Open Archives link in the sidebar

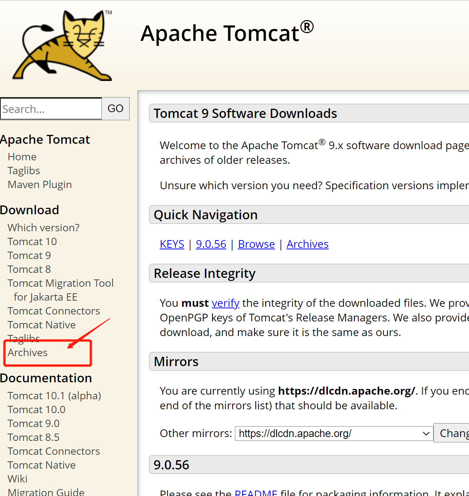click(x=28, y=353)
